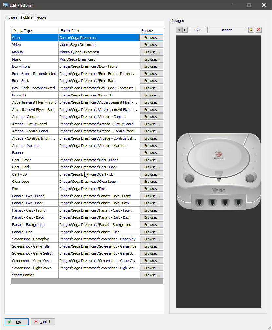Browse for the Banner folder
Viewport: 272px width, 330px height.
tap(151, 153)
